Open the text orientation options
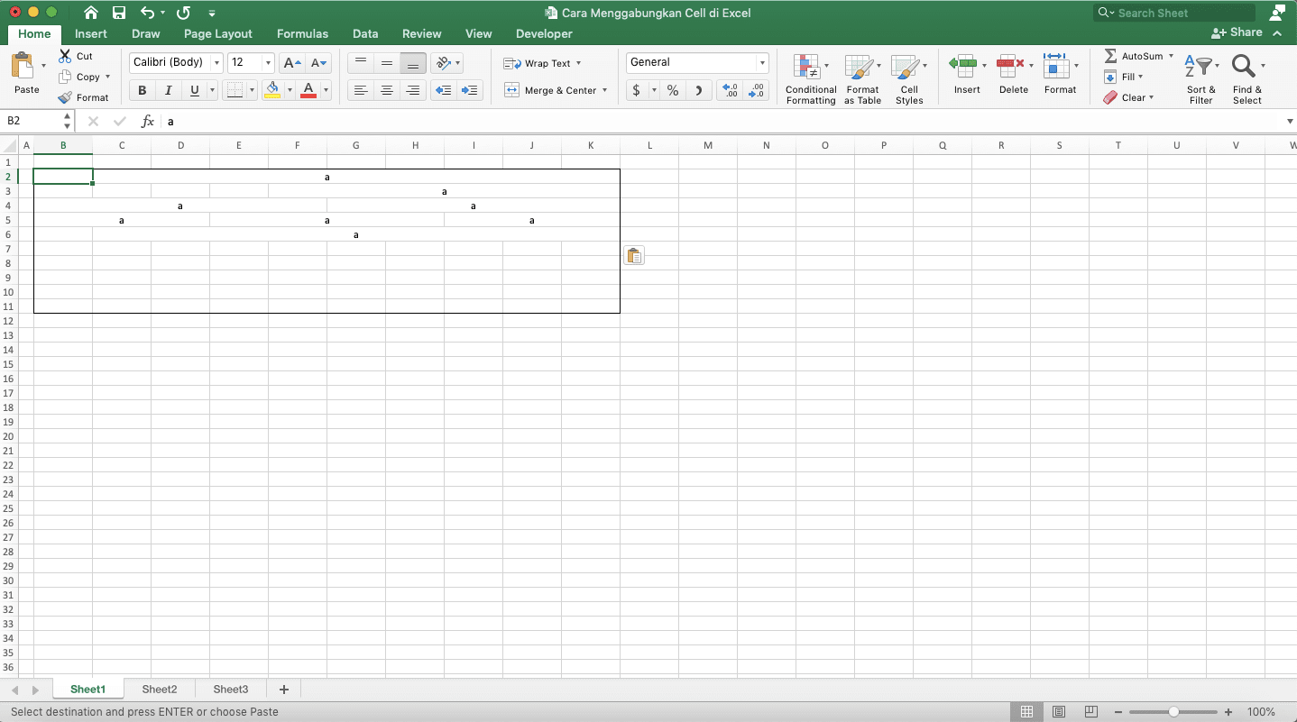Screen dimensions: 1297x722 click(446, 63)
